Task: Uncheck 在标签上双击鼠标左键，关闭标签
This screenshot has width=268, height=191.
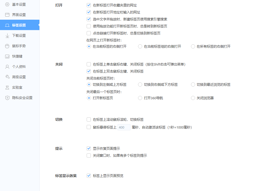Action: point(89,71)
